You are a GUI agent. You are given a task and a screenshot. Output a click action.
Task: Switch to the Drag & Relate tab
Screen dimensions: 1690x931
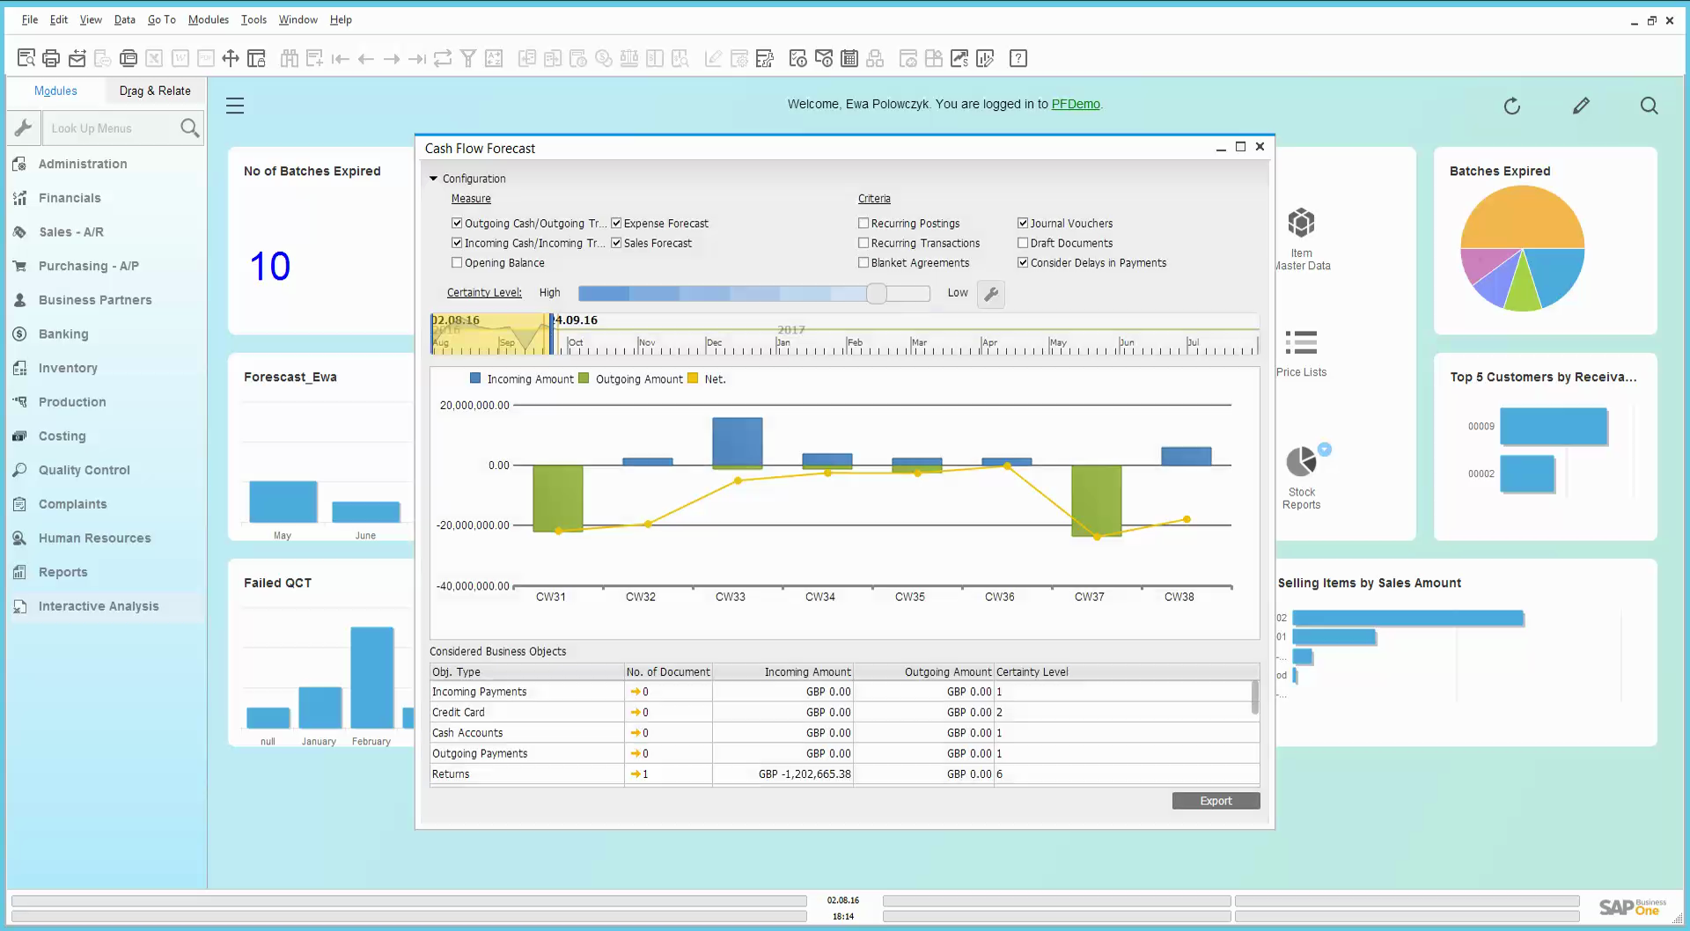coord(155,91)
